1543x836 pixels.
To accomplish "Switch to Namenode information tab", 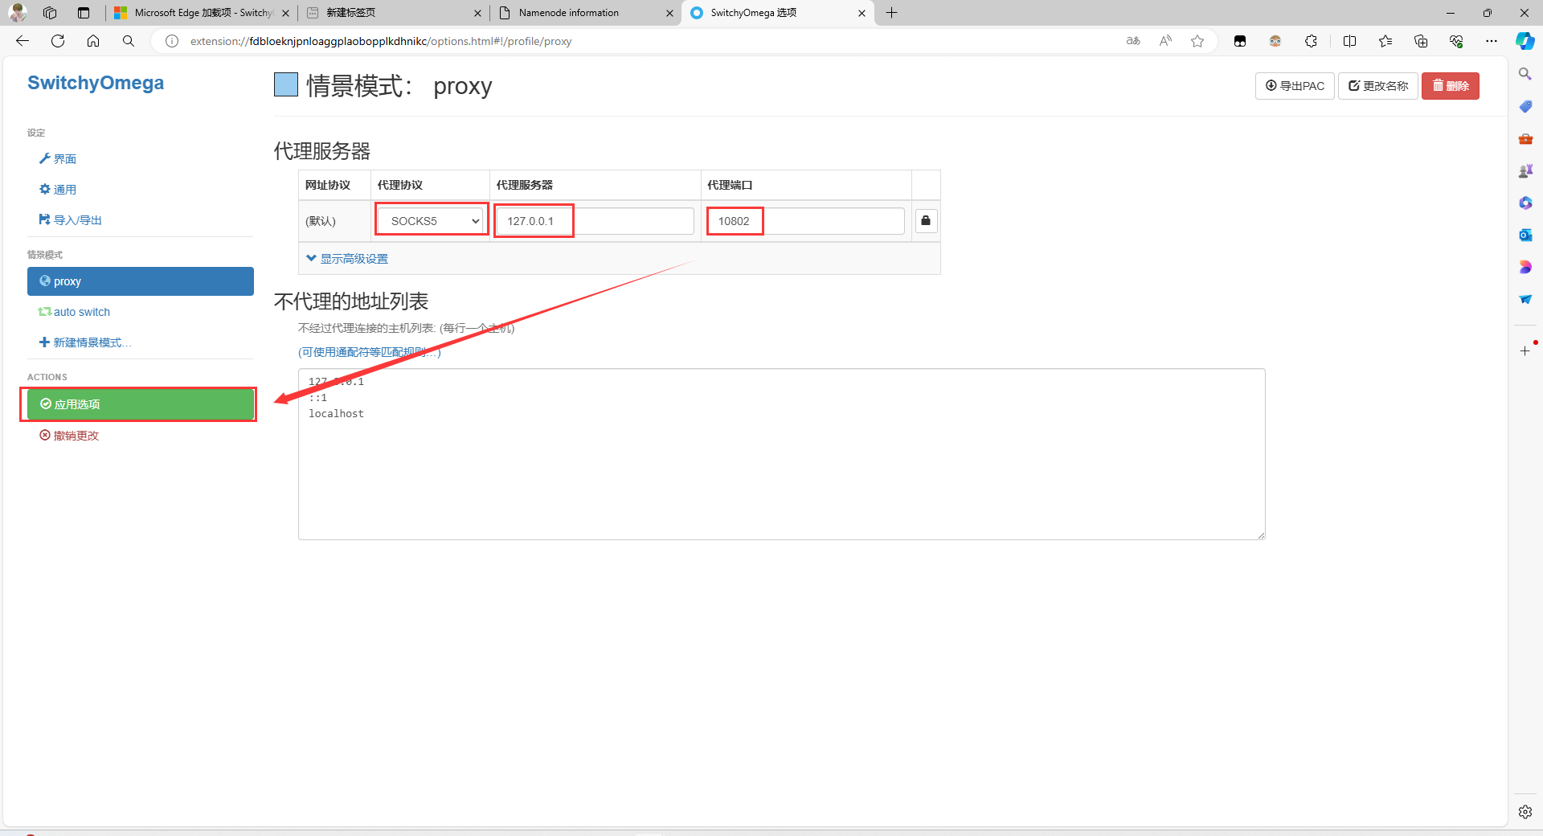I will (x=585, y=13).
